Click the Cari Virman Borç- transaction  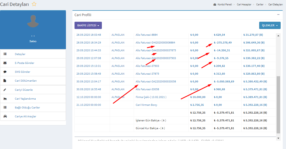pos(147,105)
